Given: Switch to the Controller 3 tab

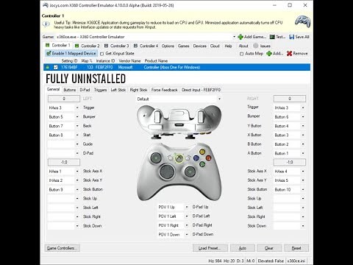Looking at the screenshot, I should [117, 46].
